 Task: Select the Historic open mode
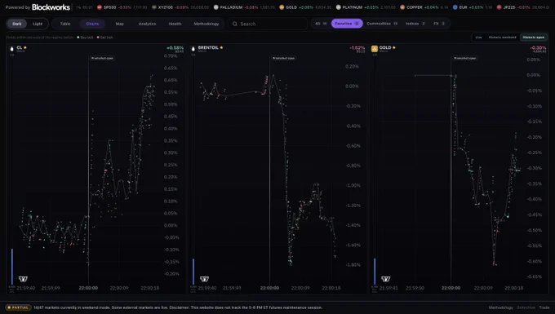(x=534, y=38)
